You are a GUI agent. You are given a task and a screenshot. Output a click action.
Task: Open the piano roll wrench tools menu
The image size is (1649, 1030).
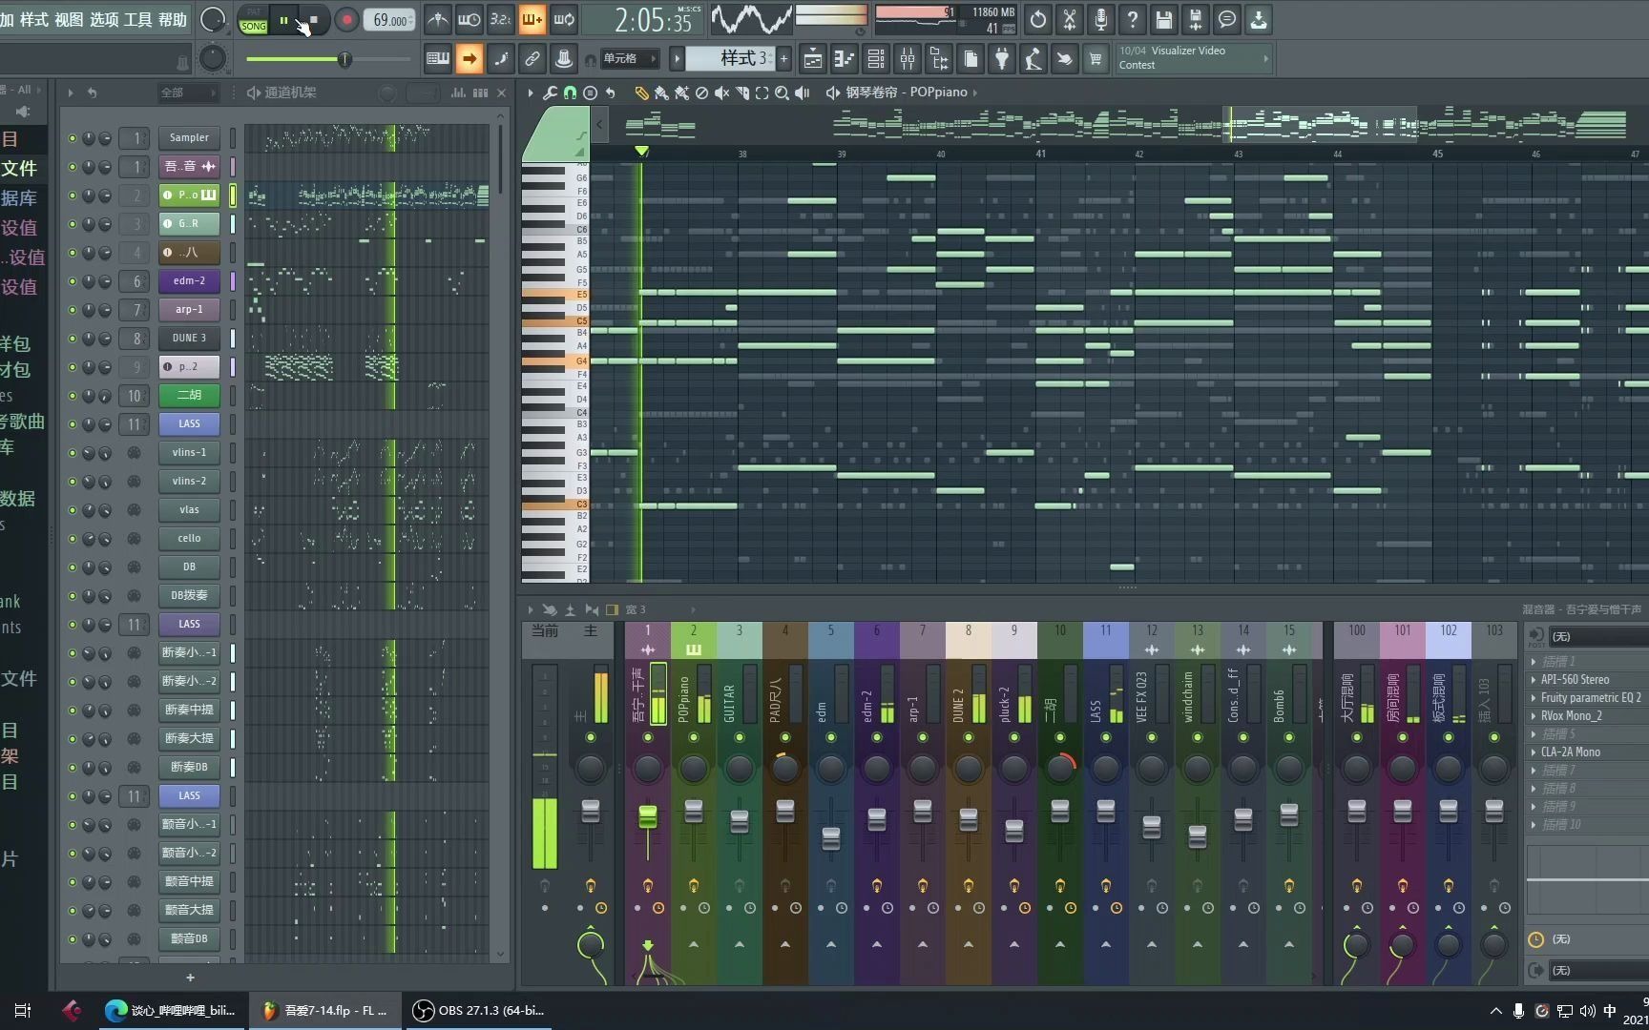click(x=550, y=93)
